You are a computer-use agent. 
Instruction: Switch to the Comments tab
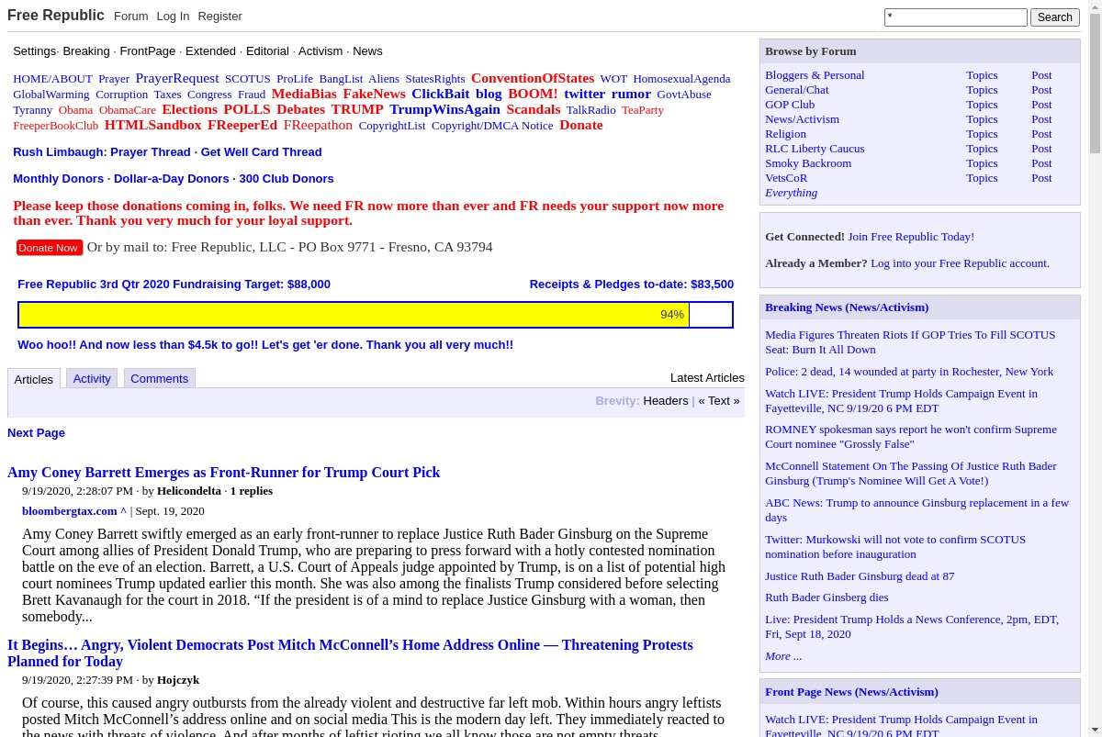click(160, 378)
